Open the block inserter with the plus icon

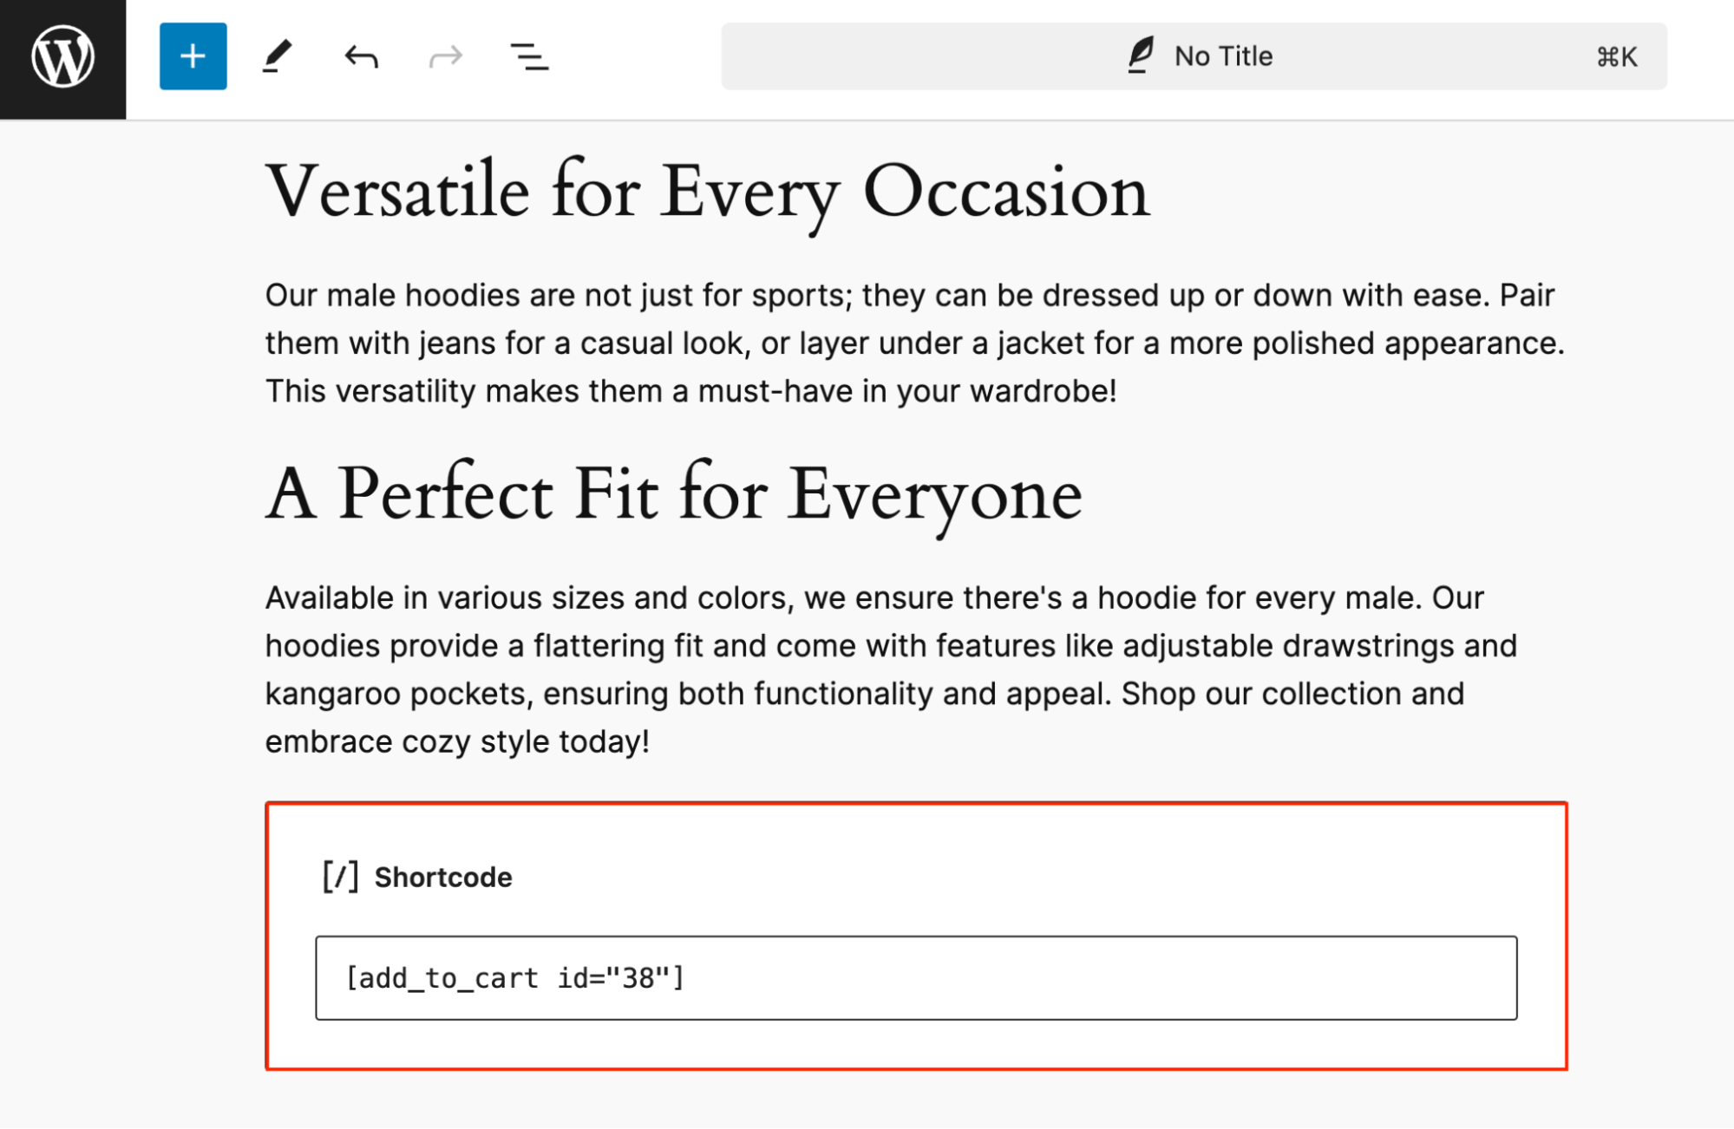[x=192, y=55]
